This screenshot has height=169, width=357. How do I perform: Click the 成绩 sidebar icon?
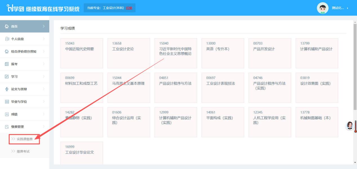[7, 114]
